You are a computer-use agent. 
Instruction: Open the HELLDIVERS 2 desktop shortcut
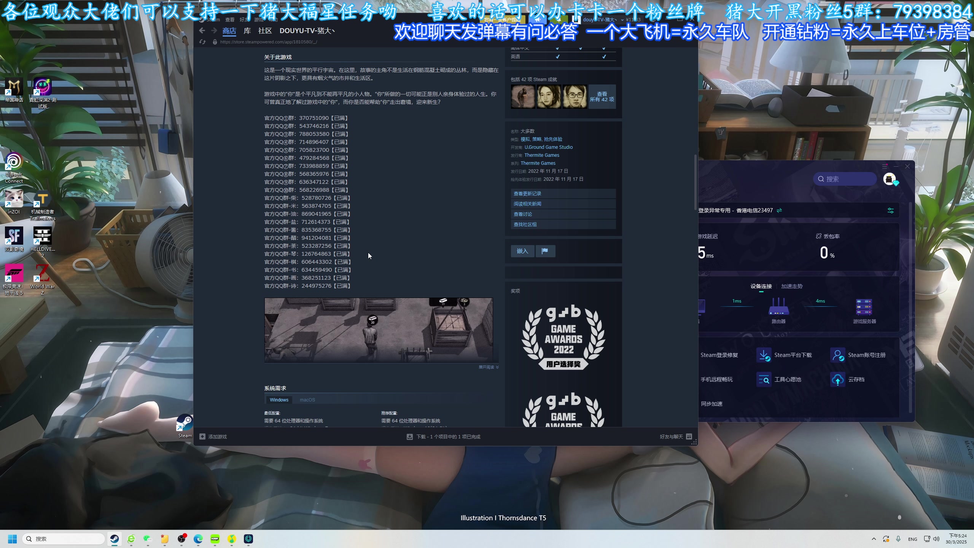coord(43,242)
